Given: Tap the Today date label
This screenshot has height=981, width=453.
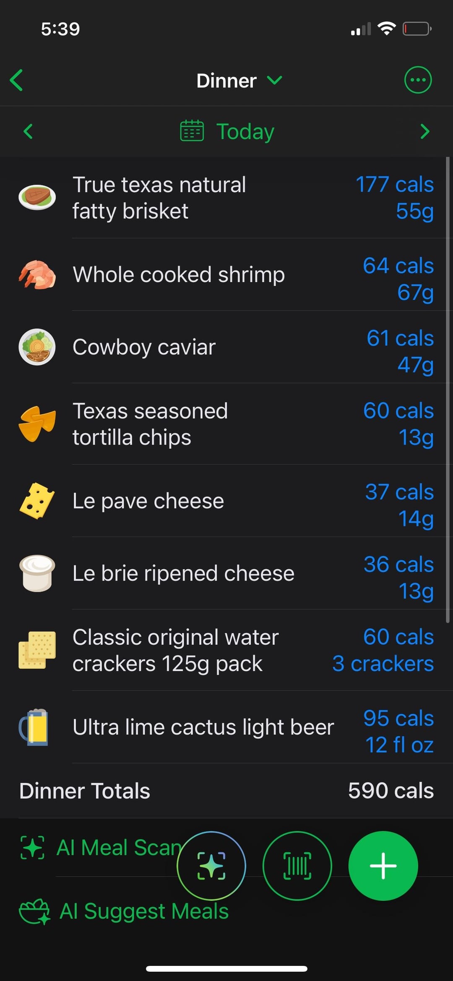Looking at the screenshot, I should point(245,132).
